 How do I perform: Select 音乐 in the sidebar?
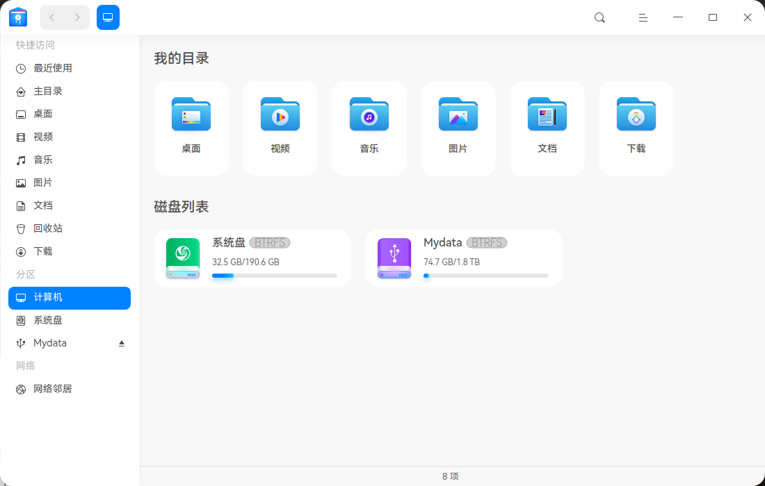point(70,160)
